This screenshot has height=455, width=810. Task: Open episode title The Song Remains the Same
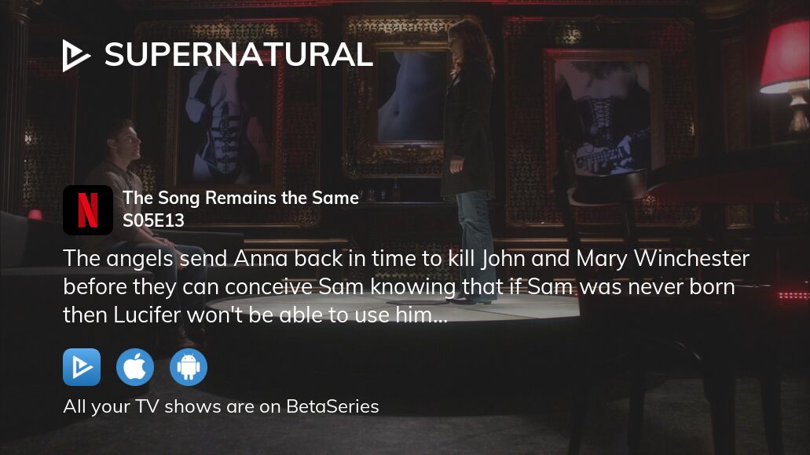(240, 198)
